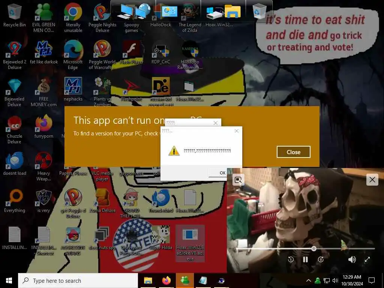This screenshot has height=288, width=384.
Task: Open the taskbar volume control
Action: [335, 280]
